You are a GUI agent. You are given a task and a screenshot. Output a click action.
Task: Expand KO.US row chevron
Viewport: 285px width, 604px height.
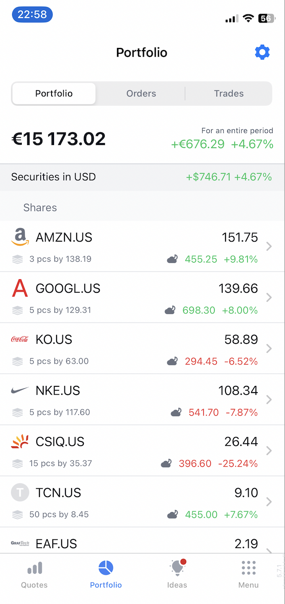pos(269,349)
